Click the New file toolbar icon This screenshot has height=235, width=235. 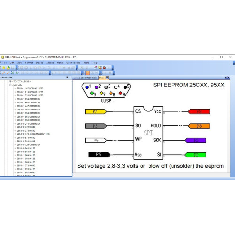(x=4, y=68)
